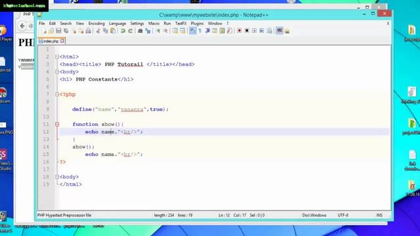Select the index.php document tab
The image size is (420, 236).
[51, 41]
